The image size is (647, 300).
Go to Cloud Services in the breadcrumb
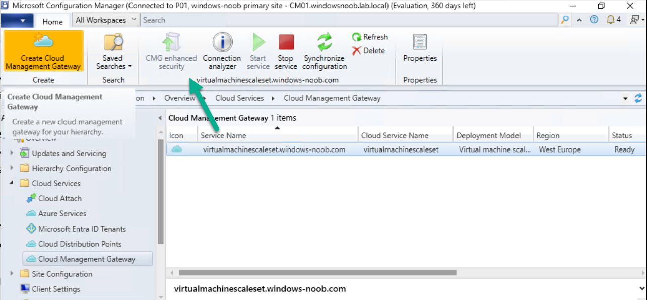pyautogui.click(x=239, y=98)
